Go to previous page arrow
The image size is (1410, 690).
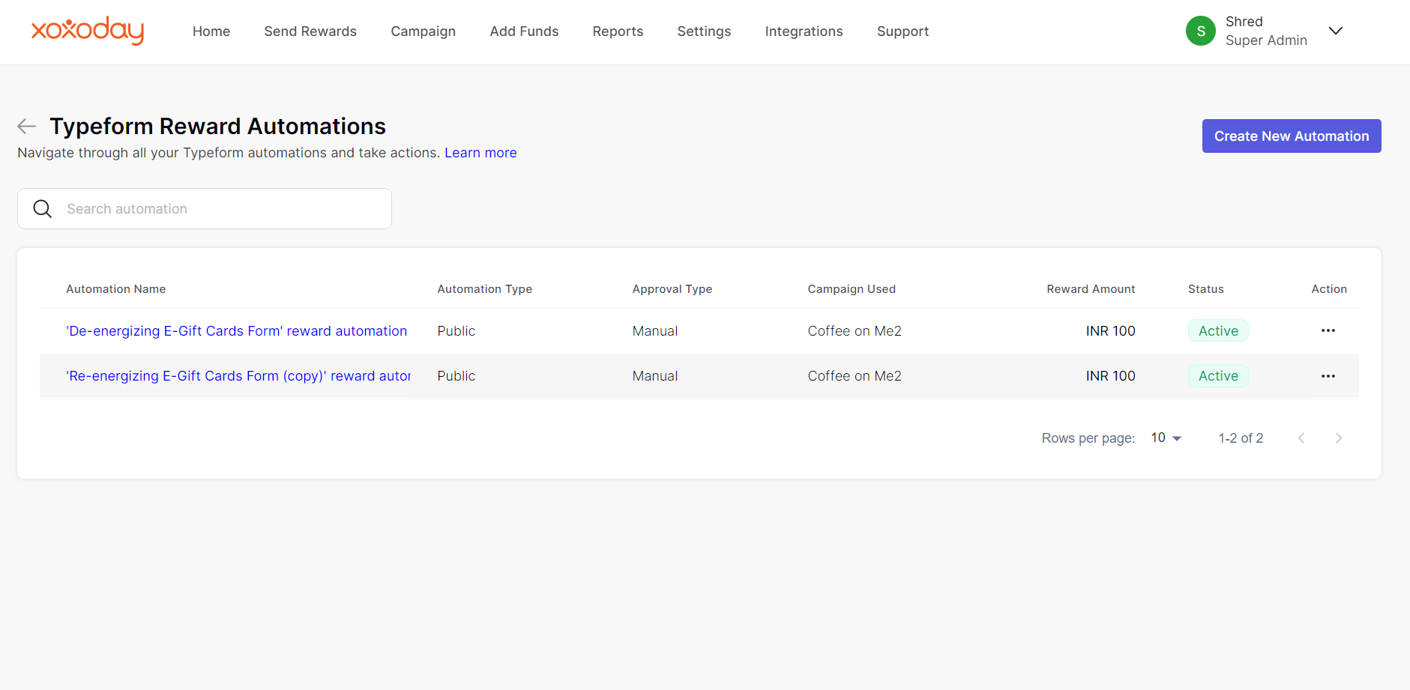[1301, 438]
